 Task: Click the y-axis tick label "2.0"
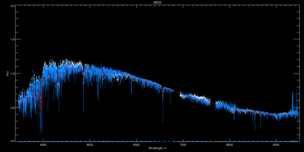(12, 6)
